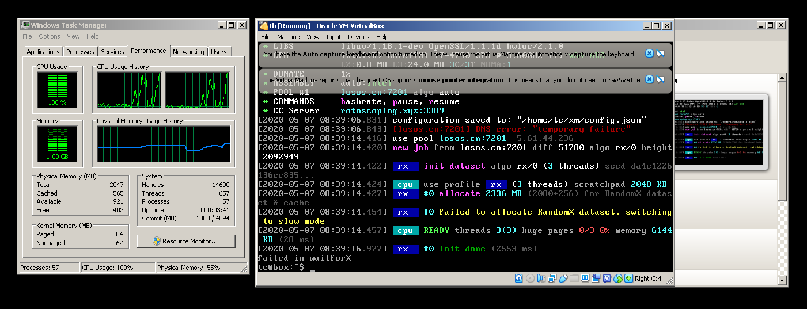Click the shared folders status icon

[574, 279]
